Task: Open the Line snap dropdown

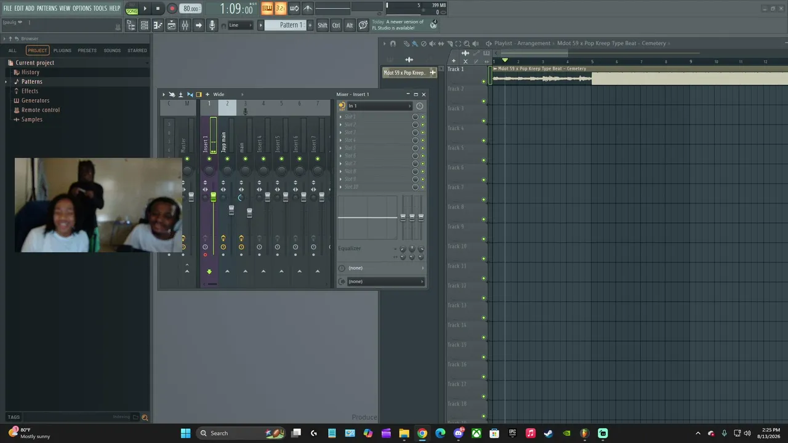Action: (239, 25)
